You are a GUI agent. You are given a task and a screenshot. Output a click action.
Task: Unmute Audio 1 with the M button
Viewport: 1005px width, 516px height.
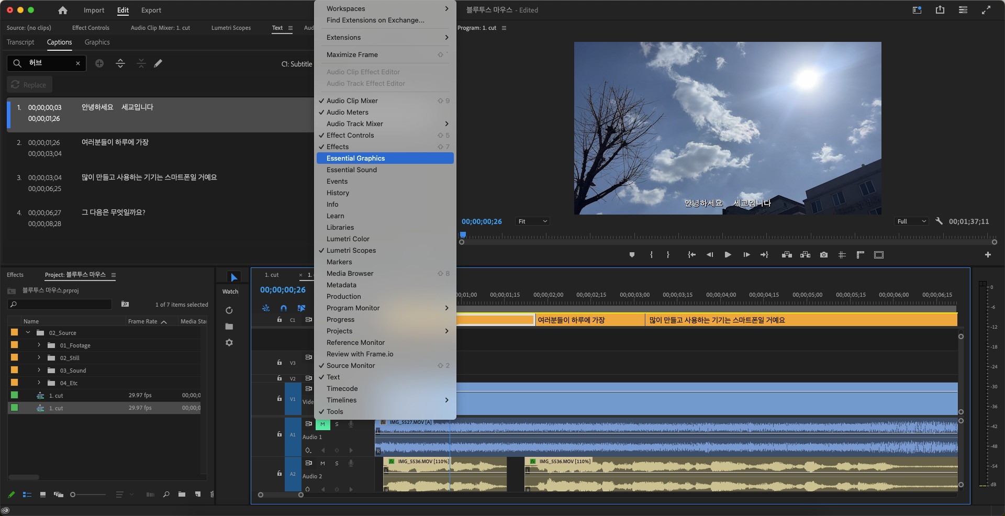coord(322,424)
